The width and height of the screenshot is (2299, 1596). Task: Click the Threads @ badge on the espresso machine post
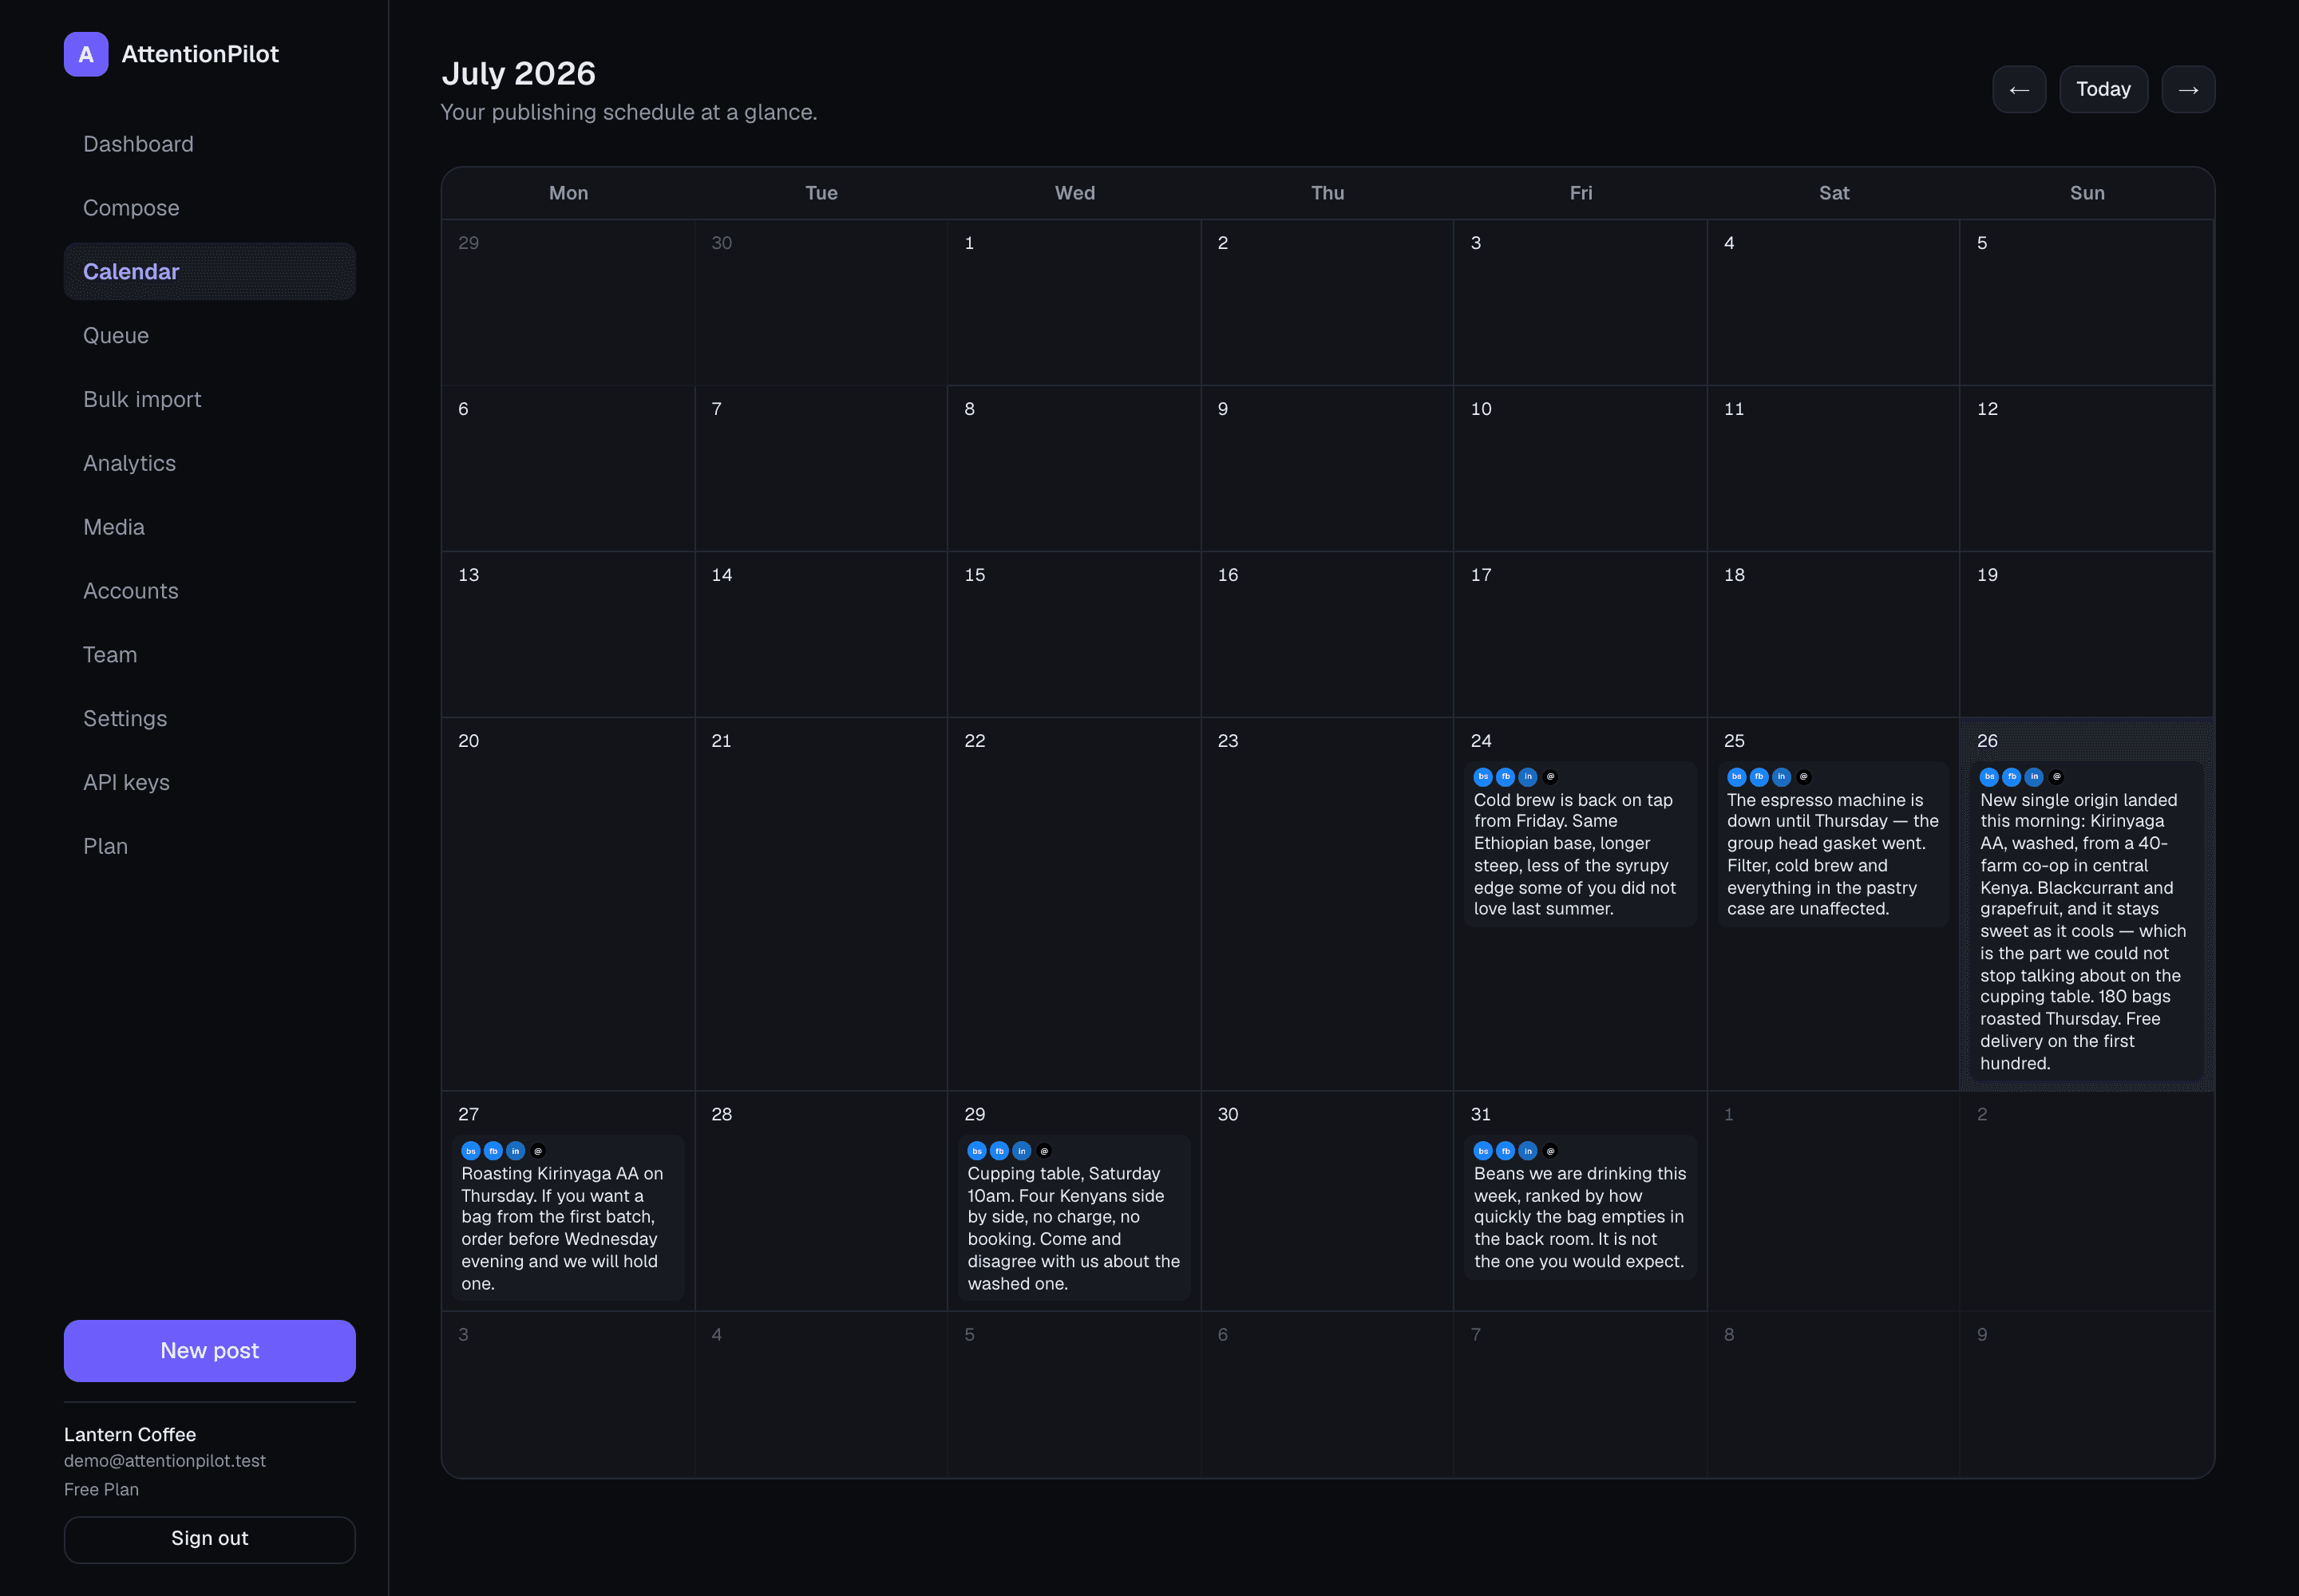pyautogui.click(x=1802, y=777)
